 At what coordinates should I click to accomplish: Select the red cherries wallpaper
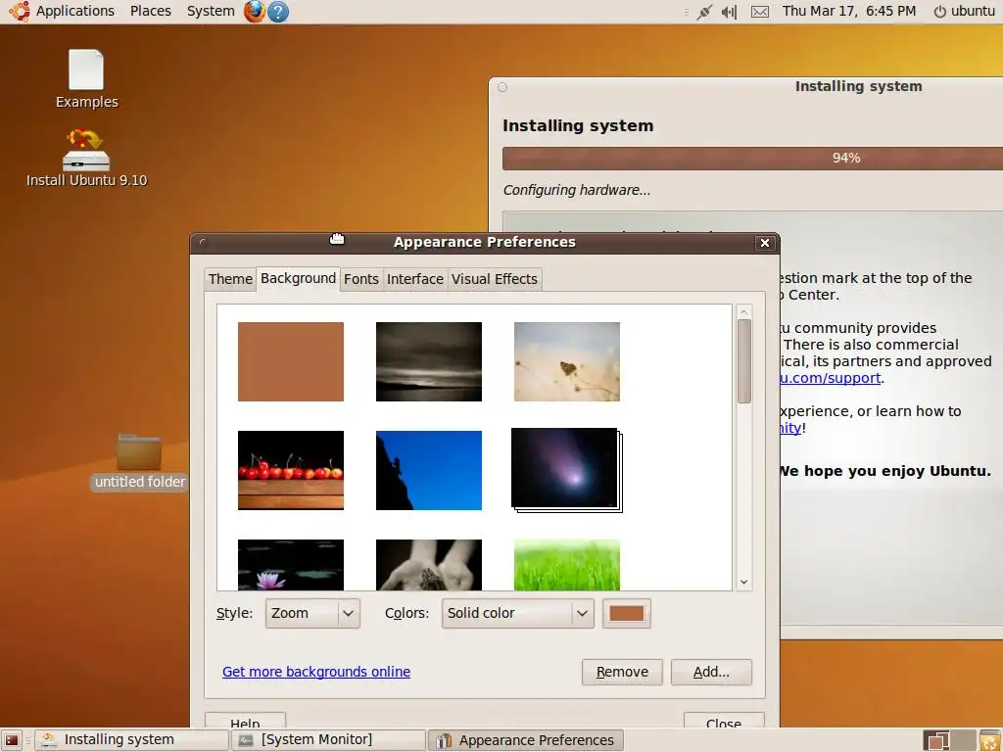coord(290,471)
